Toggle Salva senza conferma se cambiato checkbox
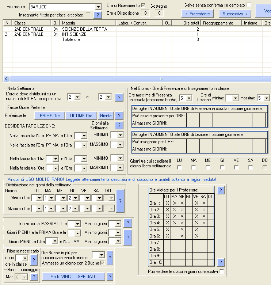 tap(249, 5)
